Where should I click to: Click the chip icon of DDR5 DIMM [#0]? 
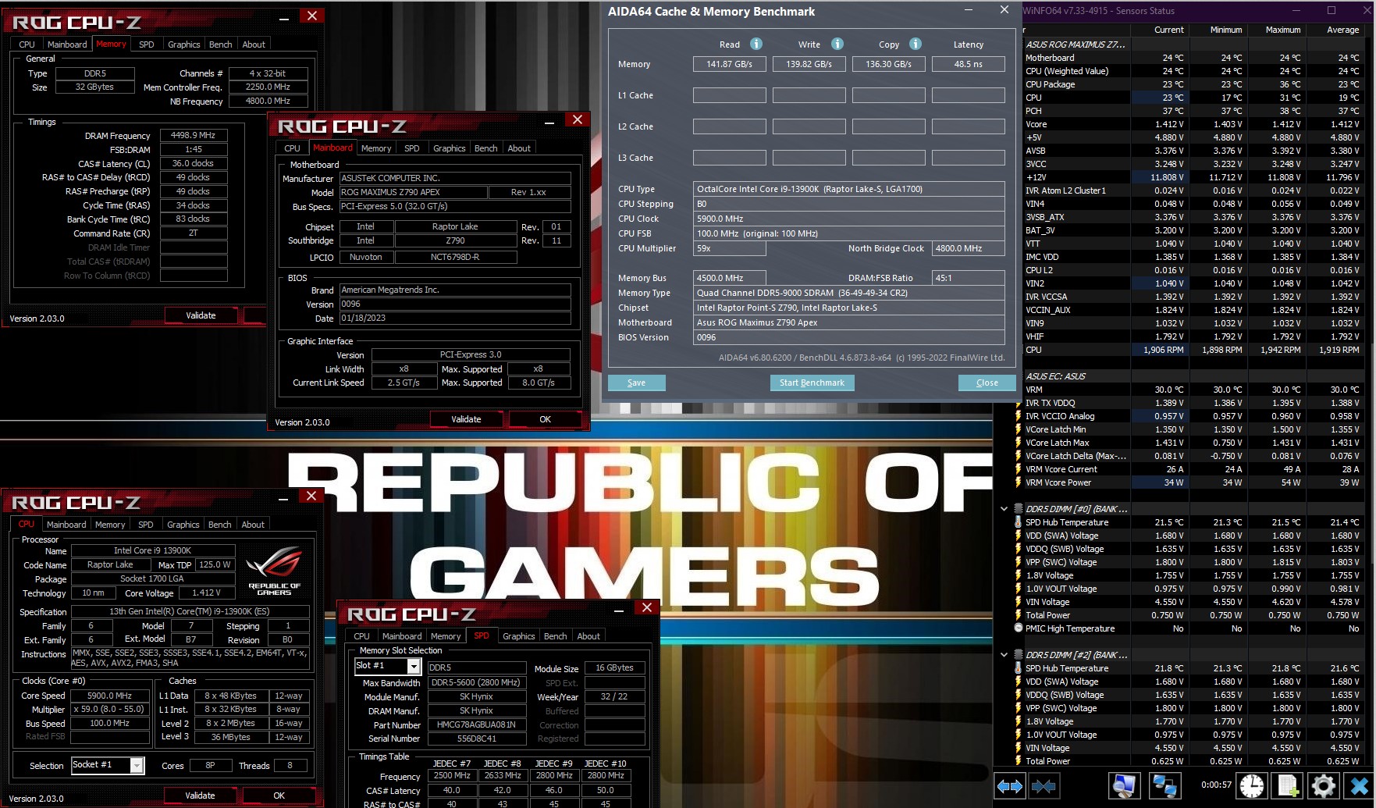pos(1018,509)
